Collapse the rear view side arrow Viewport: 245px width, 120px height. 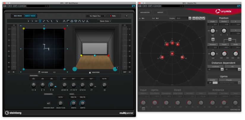pyautogui.click(x=117, y=68)
